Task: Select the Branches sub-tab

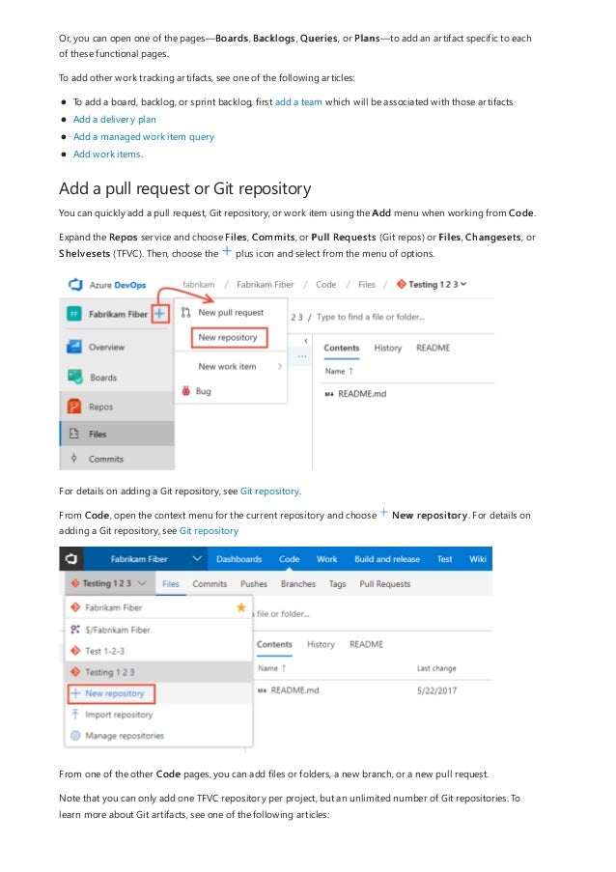Action: pos(298,584)
